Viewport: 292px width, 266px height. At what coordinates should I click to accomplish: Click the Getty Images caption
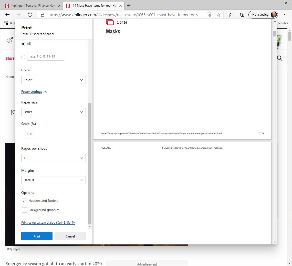click(x=13, y=249)
